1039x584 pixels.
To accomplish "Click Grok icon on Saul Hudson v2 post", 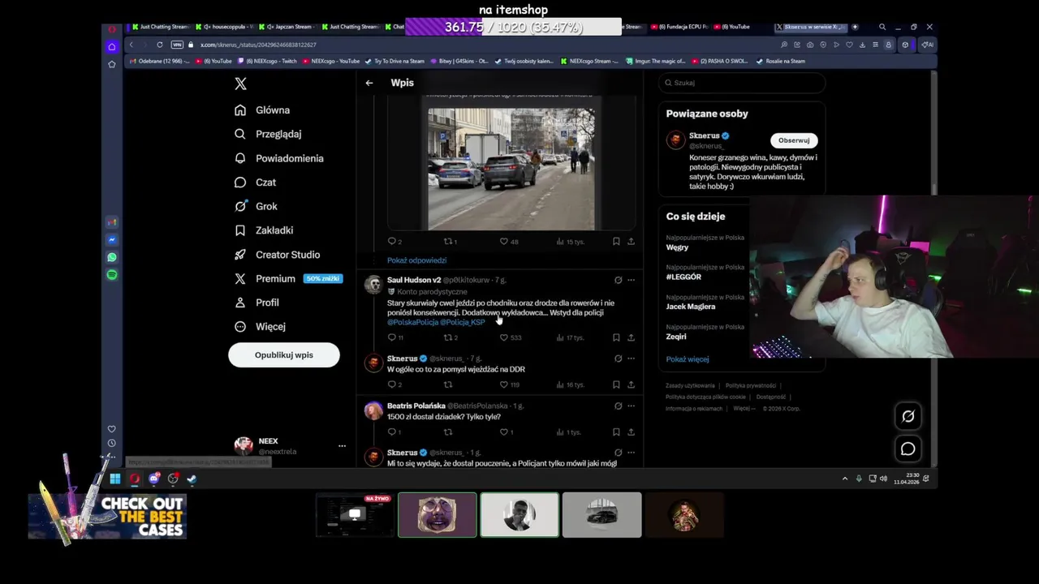I will click(x=618, y=280).
